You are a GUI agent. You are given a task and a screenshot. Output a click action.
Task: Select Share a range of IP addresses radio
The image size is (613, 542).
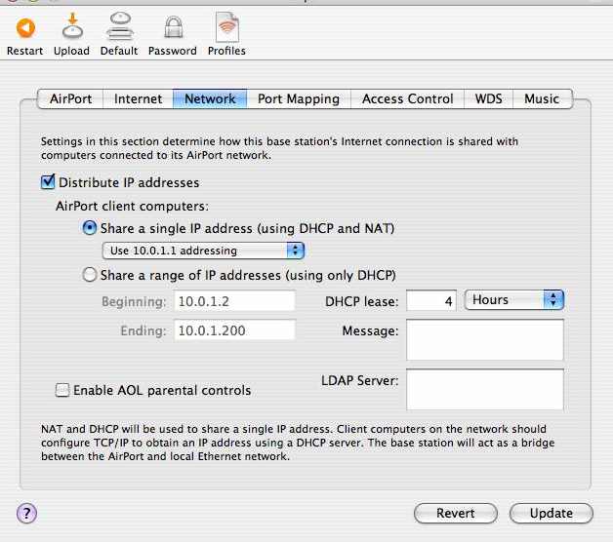90,275
